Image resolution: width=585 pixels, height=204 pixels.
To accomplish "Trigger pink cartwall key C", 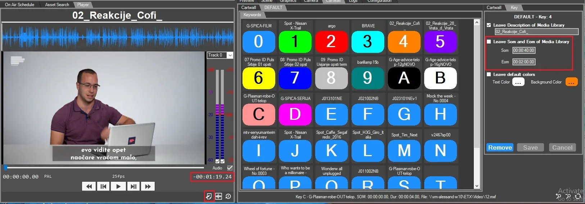I will [259, 114].
